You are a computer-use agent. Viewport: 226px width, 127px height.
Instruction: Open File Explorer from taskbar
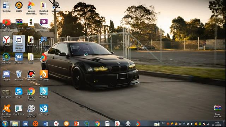[x=15, y=124]
